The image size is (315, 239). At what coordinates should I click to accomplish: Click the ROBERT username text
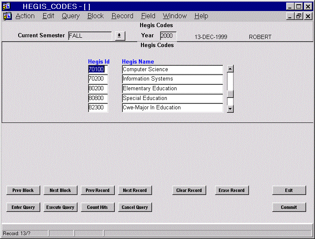click(260, 37)
